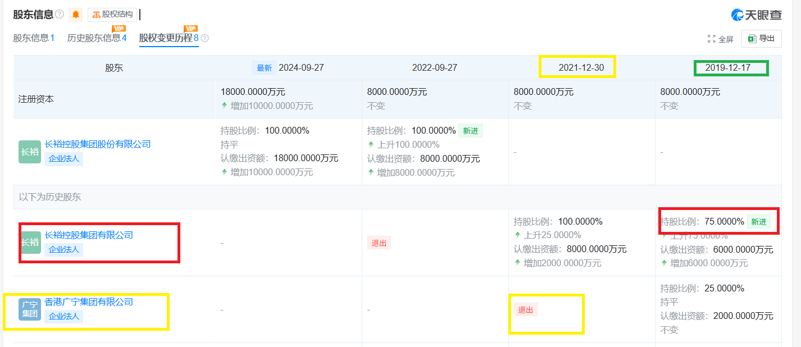Screen dimensions: 801x347
Task: Click the blue 广宁集团 company logo
Action: pyautogui.click(x=29, y=309)
